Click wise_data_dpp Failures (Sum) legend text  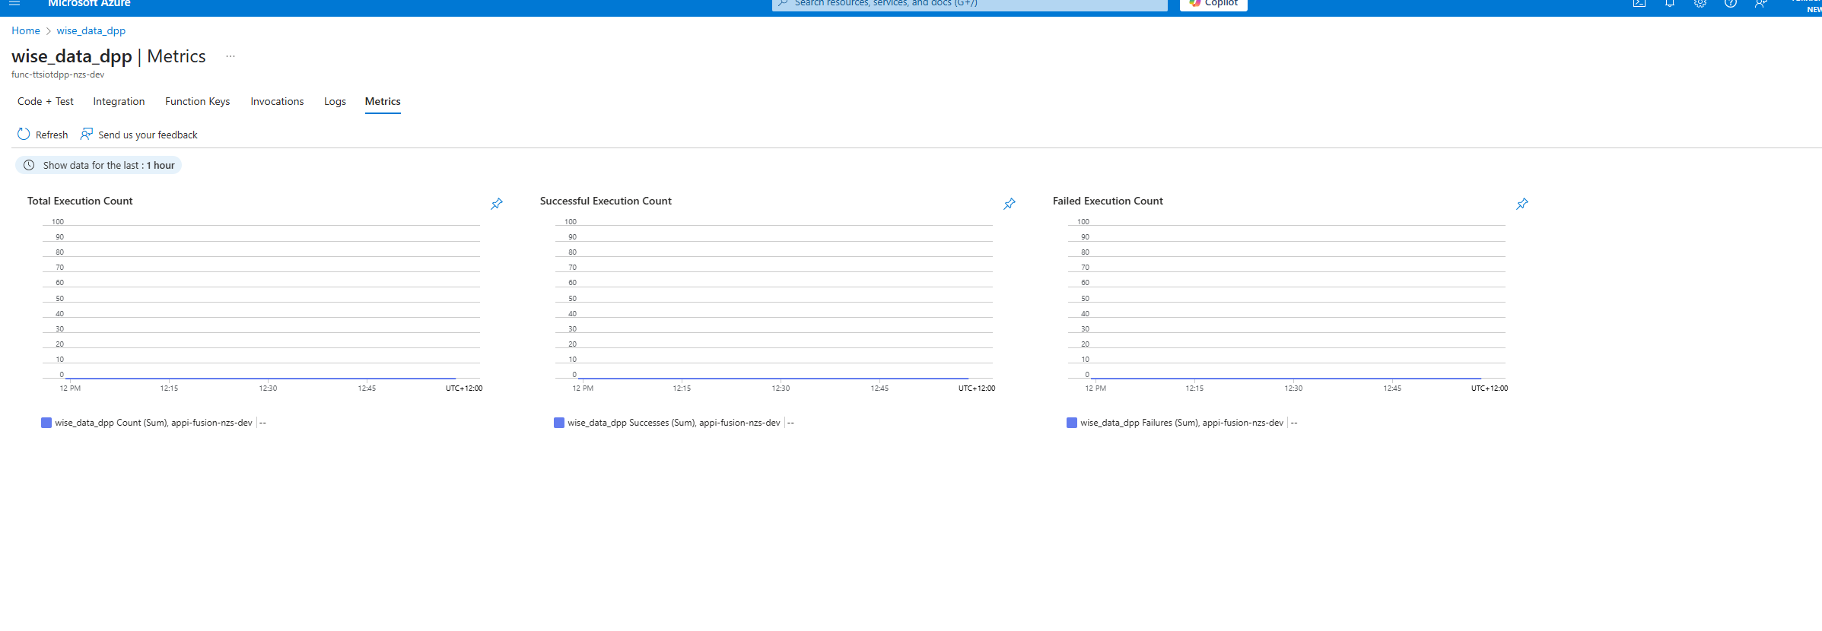pos(1181,423)
